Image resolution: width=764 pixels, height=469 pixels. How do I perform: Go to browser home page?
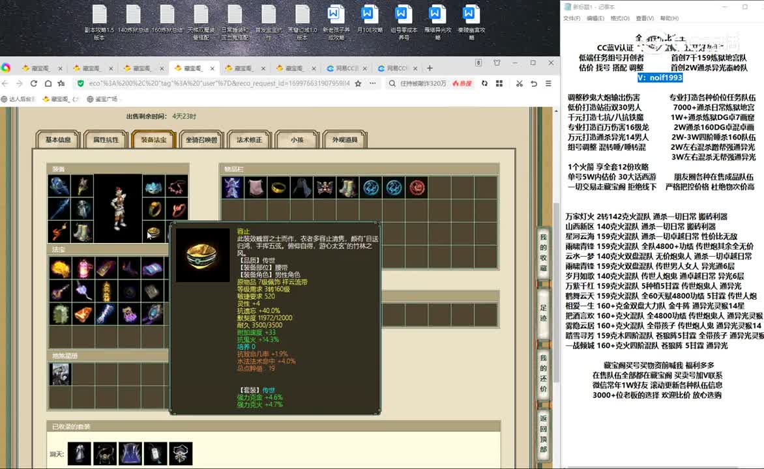(48, 84)
